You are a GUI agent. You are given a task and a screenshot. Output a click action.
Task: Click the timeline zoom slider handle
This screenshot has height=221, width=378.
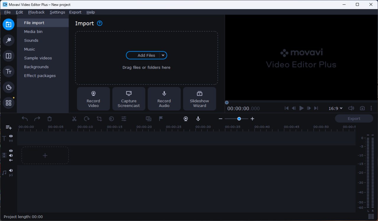click(239, 119)
